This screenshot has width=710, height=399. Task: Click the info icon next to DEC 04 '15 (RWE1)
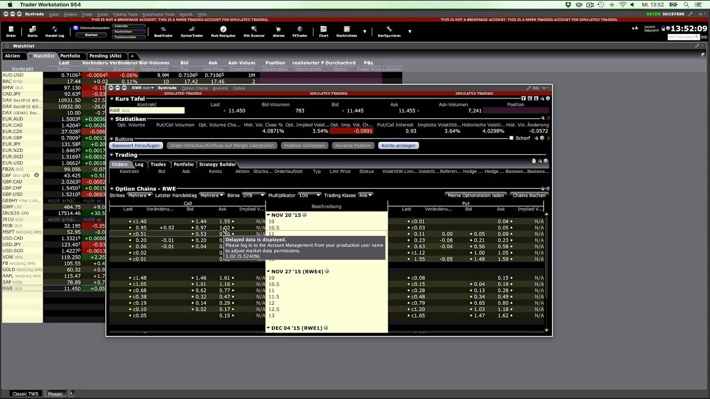pos(326,328)
